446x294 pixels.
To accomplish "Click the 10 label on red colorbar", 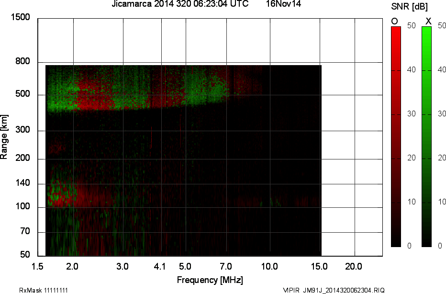I will click(411, 202).
